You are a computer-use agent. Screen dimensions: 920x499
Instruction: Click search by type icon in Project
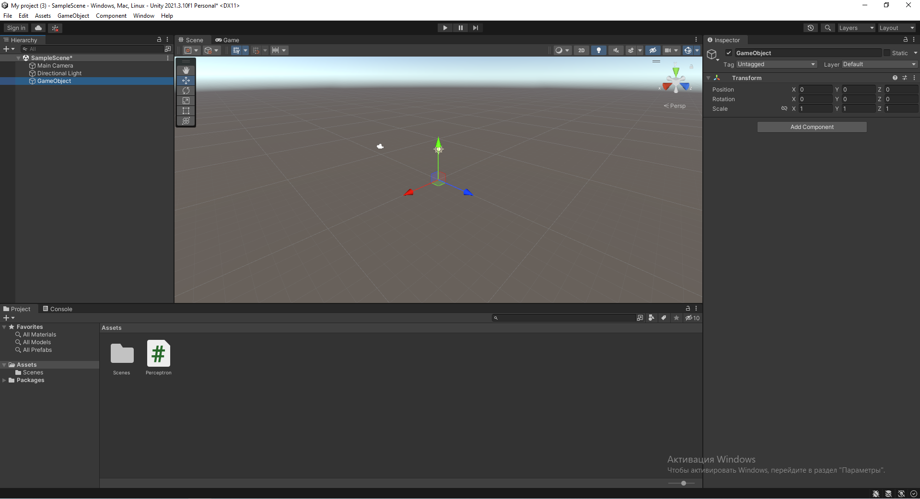652,318
